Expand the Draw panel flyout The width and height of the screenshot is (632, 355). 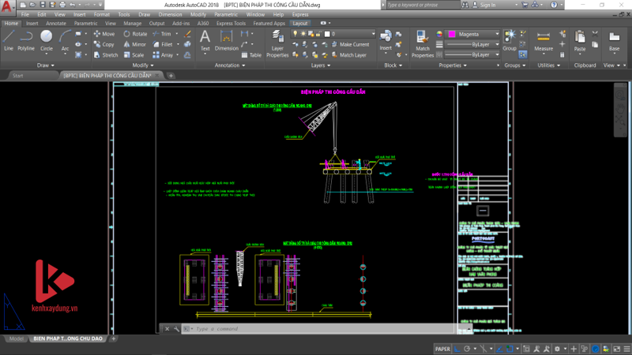coord(43,65)
